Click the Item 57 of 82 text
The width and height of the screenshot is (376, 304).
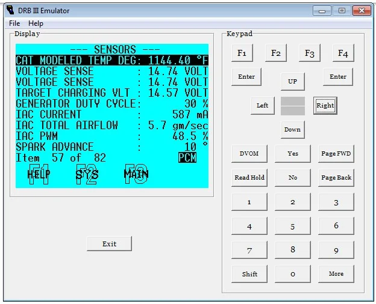click(61, 158)
